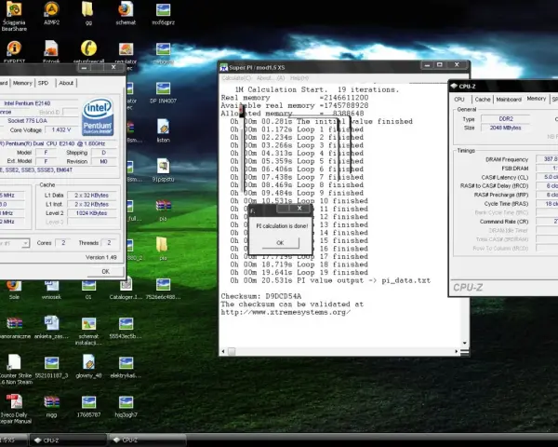Click the 2048 MBytes memory Size field
The image size is (558, 447).
click(x=506, y=128)
